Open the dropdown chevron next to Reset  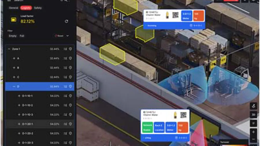click(x=68, y=36)
